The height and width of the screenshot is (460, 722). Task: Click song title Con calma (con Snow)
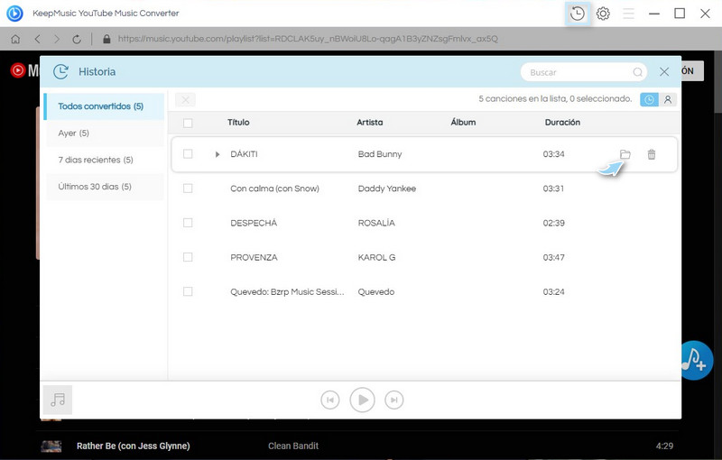click(274, 189)
